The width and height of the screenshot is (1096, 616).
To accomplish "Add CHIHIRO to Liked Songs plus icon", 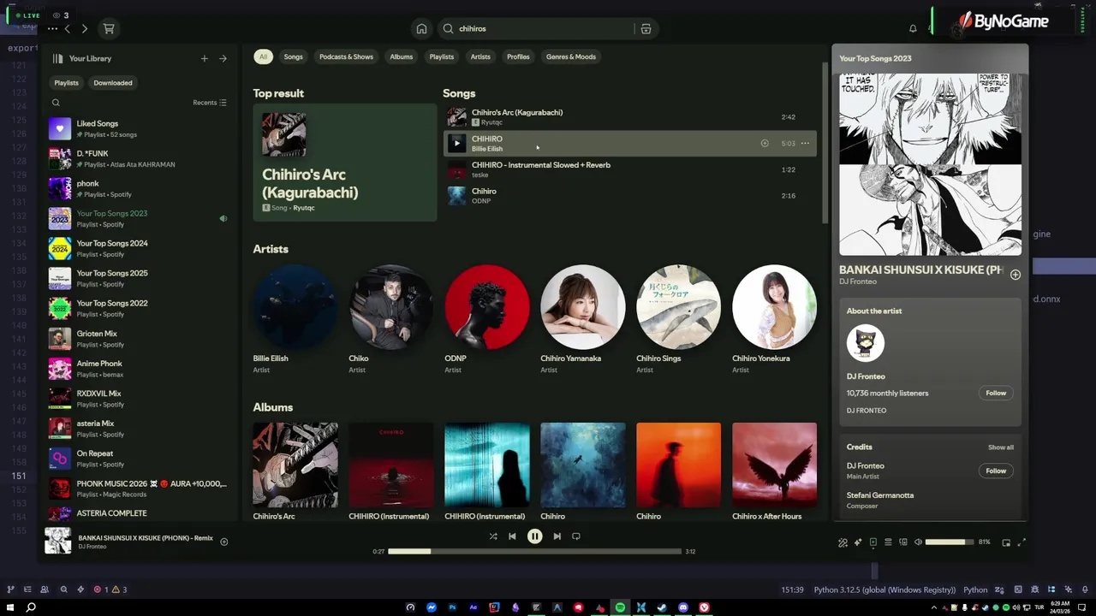I will coord(765,143).
